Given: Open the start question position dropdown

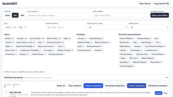Looking at the screenshot, I should pos(49,27).
